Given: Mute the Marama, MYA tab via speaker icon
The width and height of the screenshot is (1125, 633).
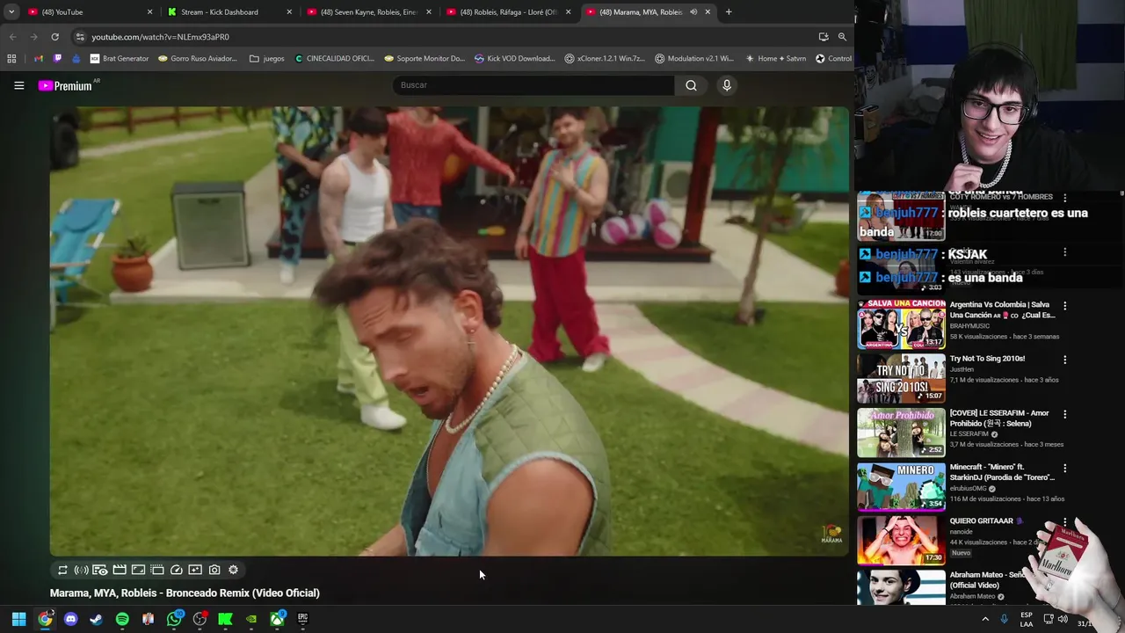Looking at the screenshot, I should 693,12.
